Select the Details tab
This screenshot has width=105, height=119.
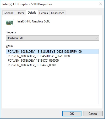coord(32,13)
